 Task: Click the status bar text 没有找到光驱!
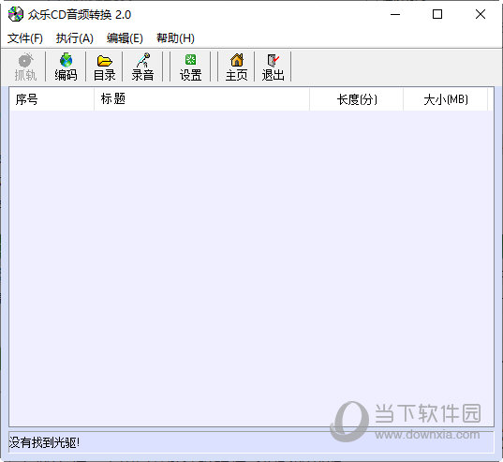click(44, 442)
